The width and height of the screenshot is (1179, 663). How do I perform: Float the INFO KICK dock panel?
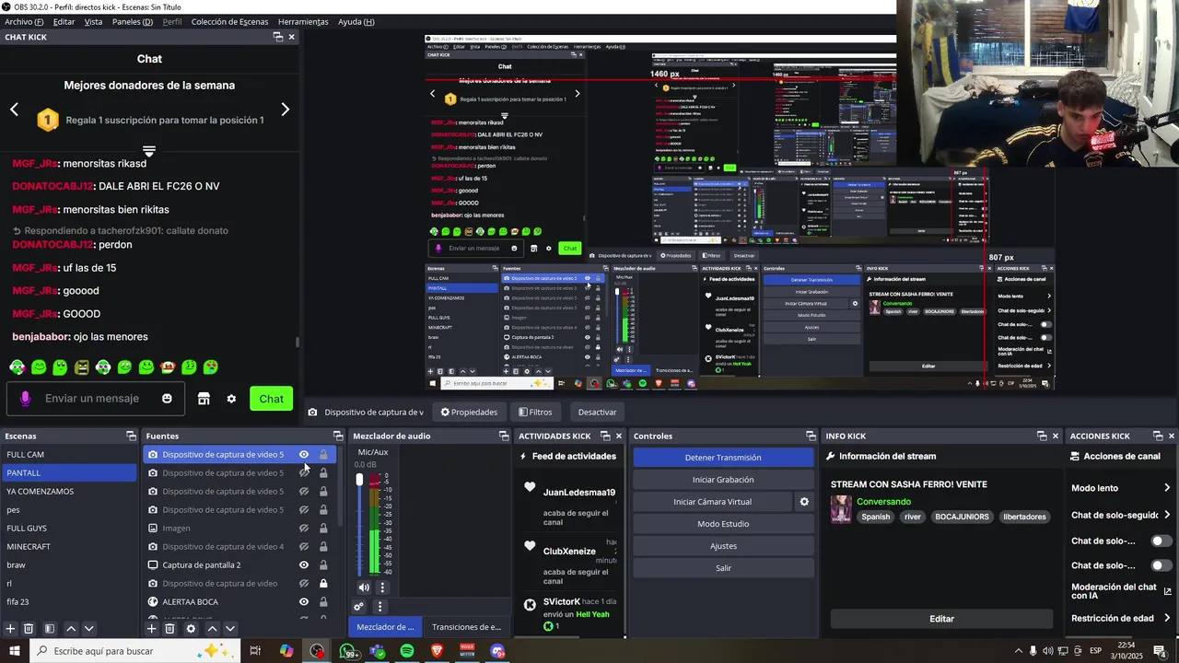point(1042,436)
